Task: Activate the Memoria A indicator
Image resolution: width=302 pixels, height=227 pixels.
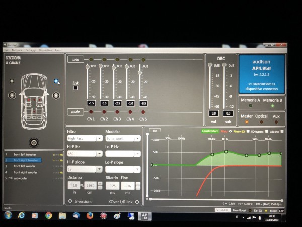Action: 250,106
